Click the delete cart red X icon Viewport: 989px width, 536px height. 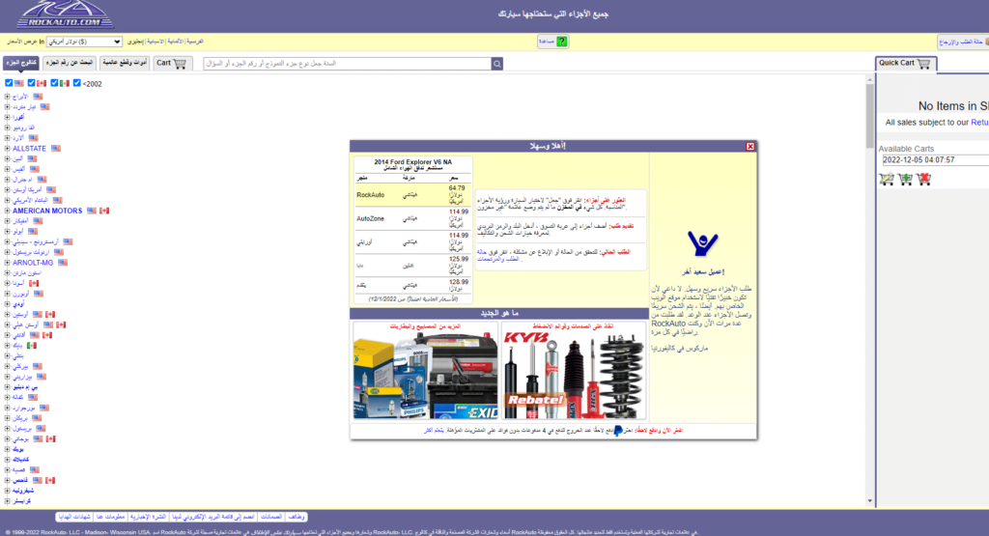click(924, 179)
